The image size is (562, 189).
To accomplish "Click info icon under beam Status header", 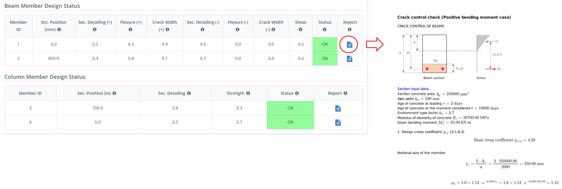I will pyautogui.click(x=324, y=29).
